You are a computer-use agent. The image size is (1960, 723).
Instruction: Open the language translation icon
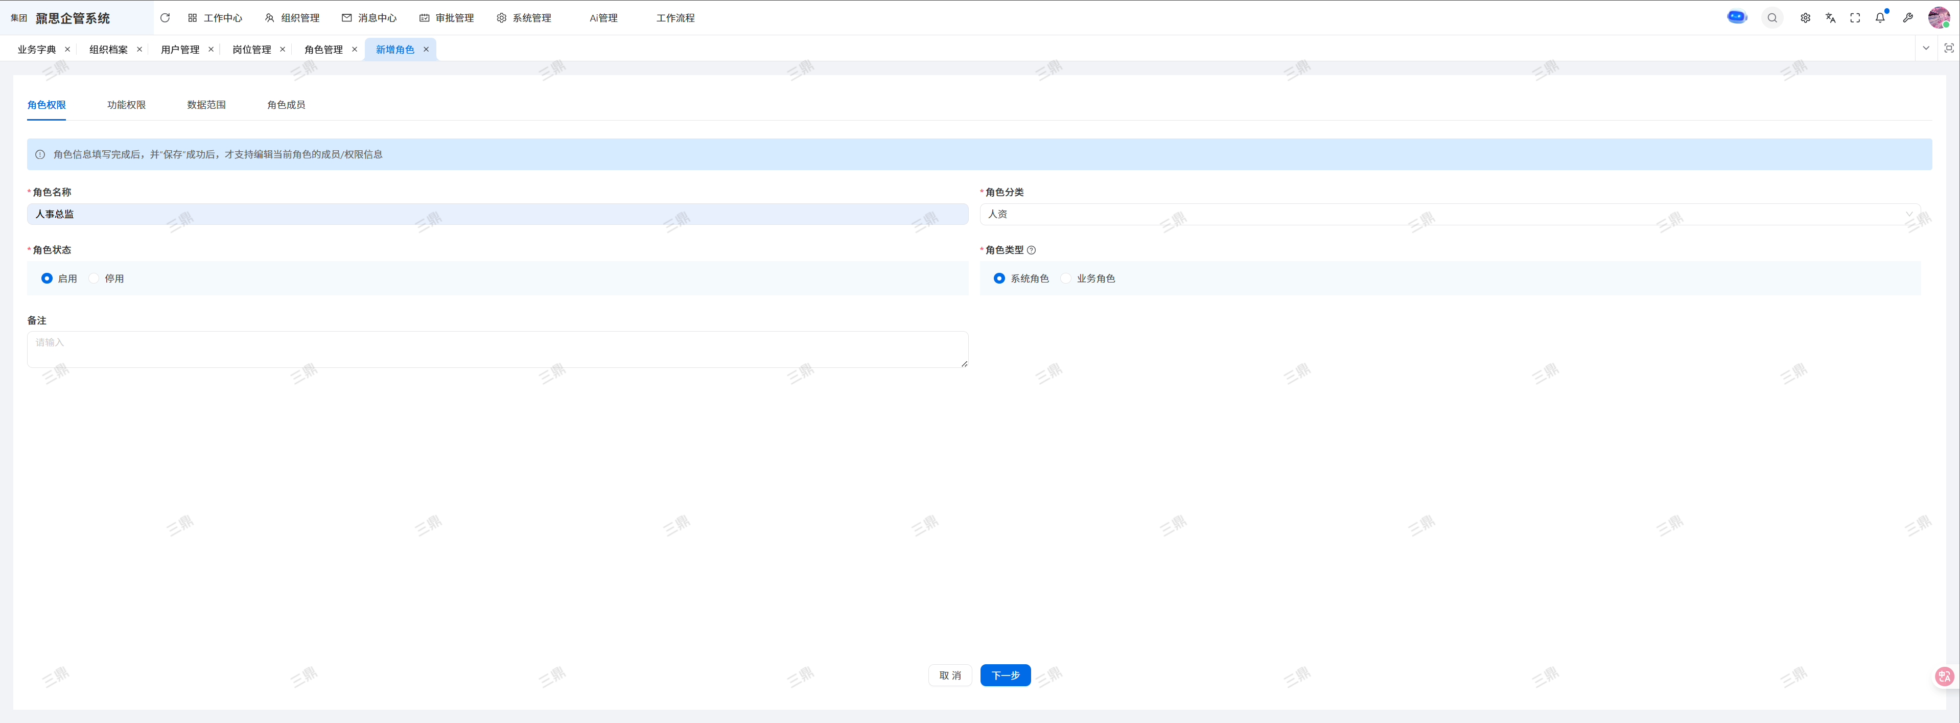point(1830,17)
